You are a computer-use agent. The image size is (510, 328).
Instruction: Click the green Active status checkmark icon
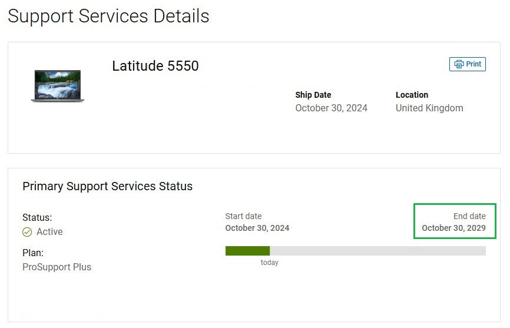tap(27, 232)
